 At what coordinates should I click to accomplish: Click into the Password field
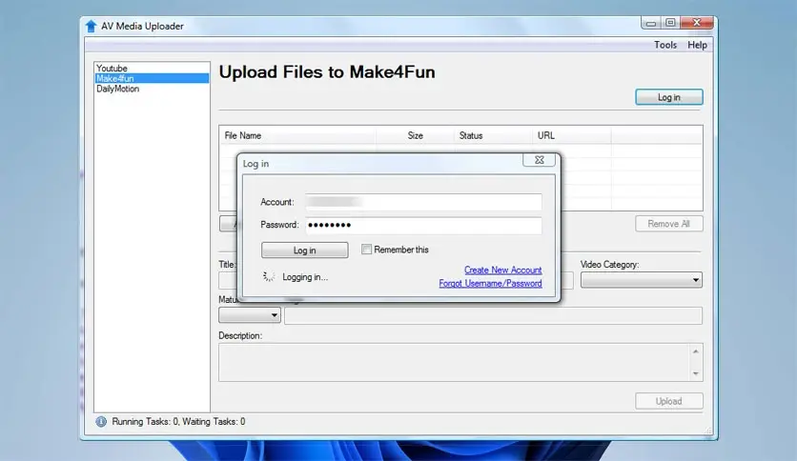click(423, 225)
